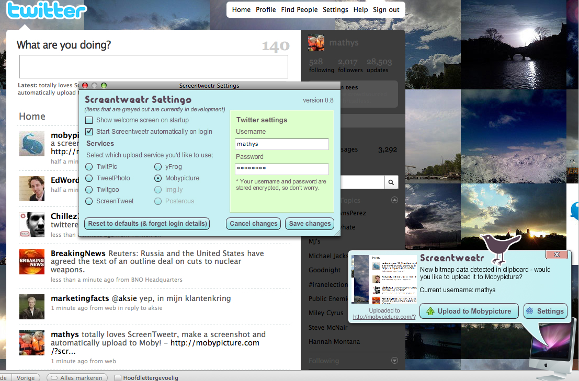
Task: Click mobypicture whale avatar
Action: click(32, 144)
